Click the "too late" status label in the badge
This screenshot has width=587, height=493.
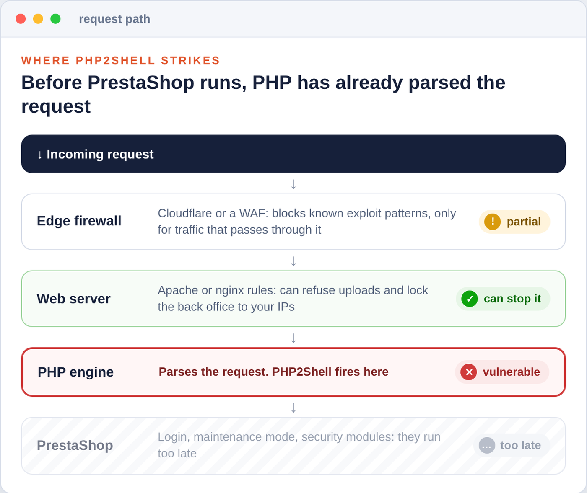[521, 445]
